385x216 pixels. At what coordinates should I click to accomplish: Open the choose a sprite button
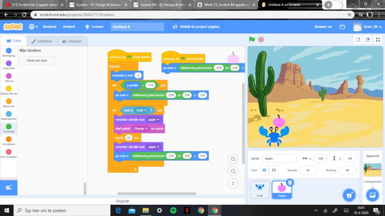[x=349, y=195]
